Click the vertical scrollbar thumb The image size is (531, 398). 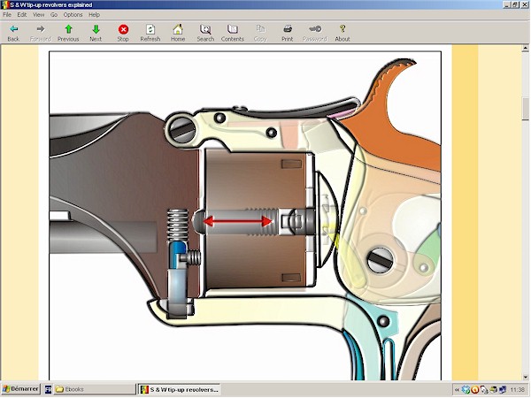click(x=525, y=109)
